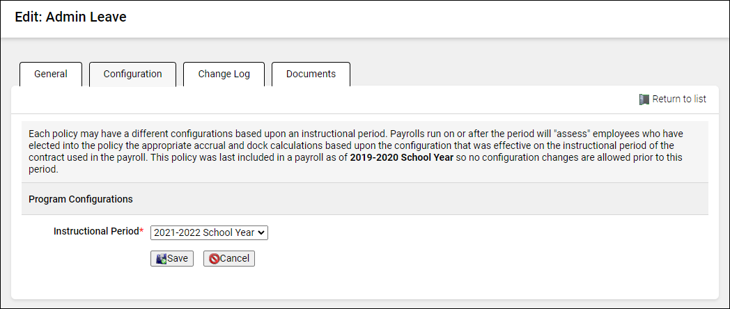Switch to the General tab
The image size is (730, 309).
[51, 74]
